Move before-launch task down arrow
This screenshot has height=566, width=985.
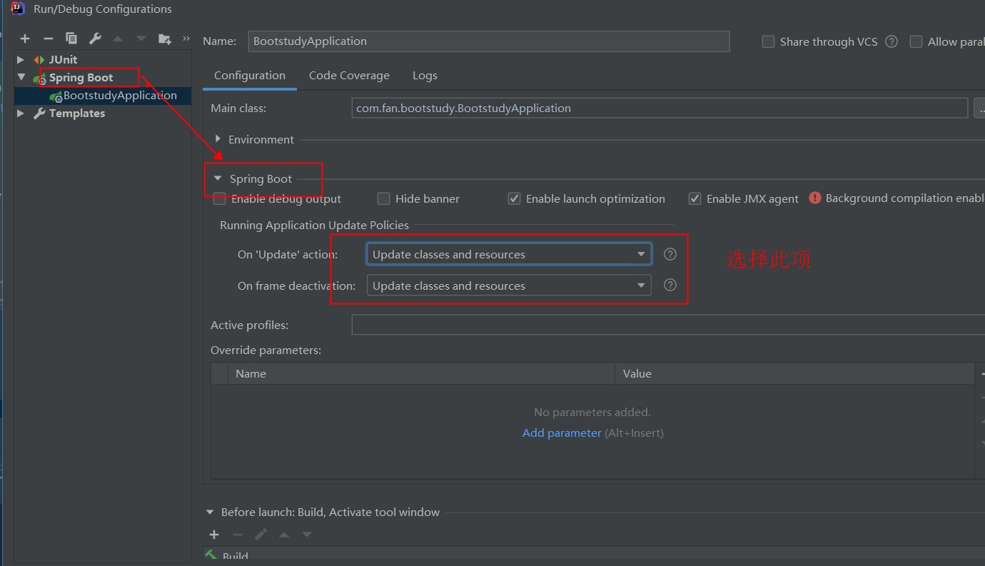tap(307, 535)
